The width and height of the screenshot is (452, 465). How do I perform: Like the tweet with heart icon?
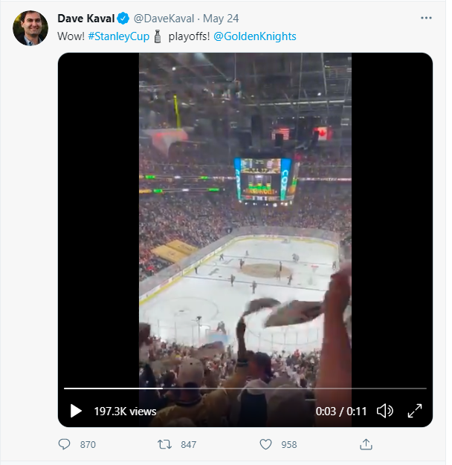click(266, 444)
